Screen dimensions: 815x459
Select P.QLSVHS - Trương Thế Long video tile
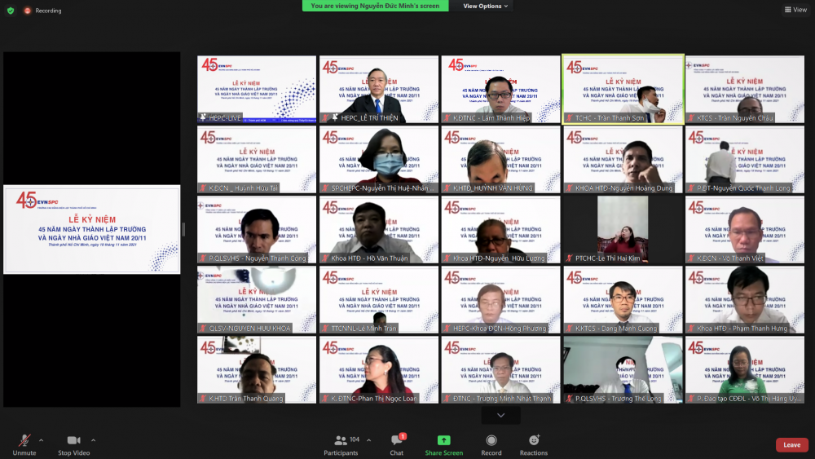(x=623, y=370)
